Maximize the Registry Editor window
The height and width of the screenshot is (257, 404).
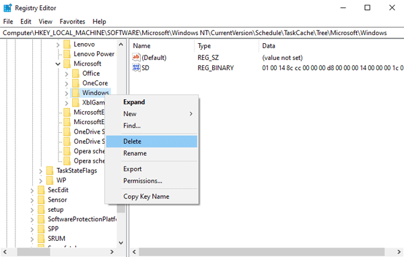click(x=367, y=7)
